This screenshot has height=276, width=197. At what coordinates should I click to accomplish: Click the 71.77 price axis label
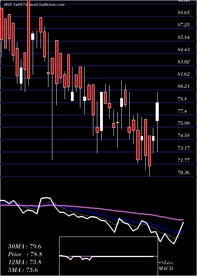coord(184,160)
